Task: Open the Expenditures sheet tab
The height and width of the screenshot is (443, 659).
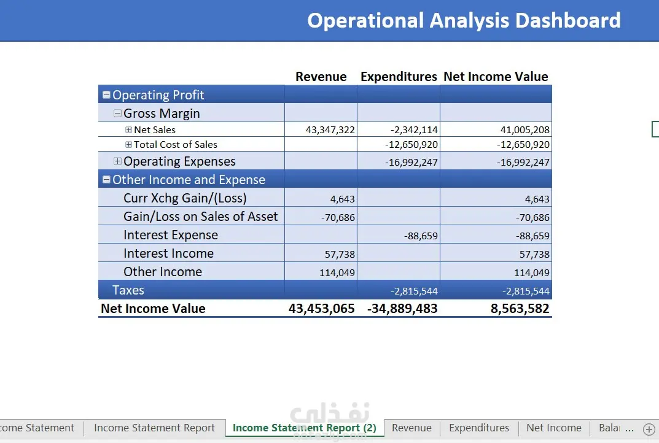Action: 478,428
